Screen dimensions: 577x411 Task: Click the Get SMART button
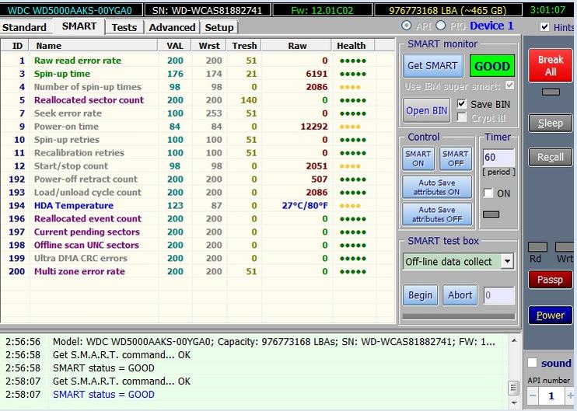[432, 66]
